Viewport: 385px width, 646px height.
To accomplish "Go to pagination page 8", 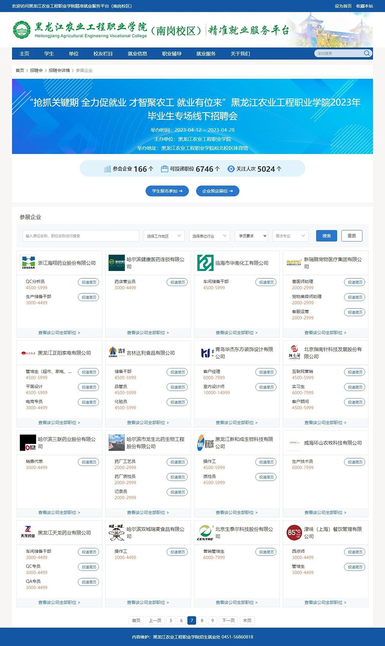I will click(202, 620).
